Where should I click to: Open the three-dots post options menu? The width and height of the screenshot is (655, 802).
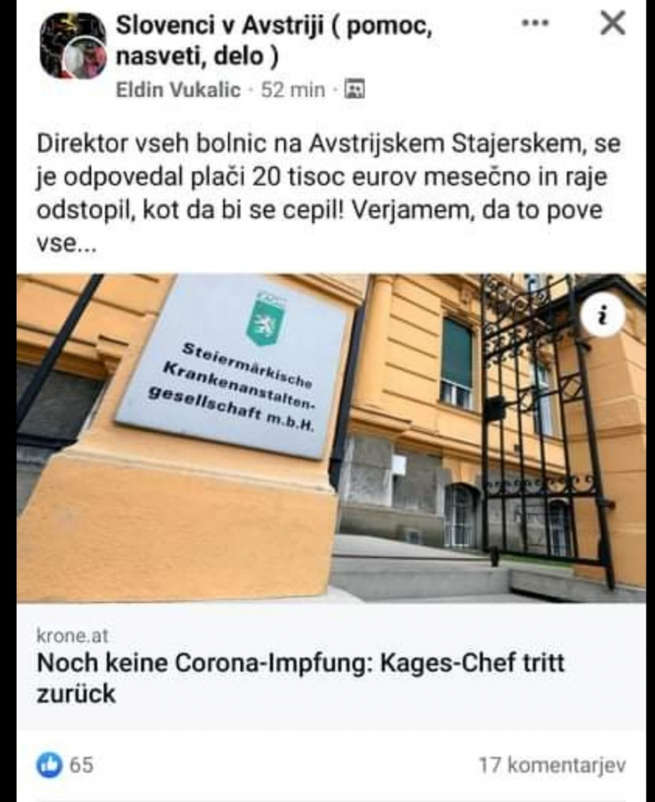coord(534,23)
